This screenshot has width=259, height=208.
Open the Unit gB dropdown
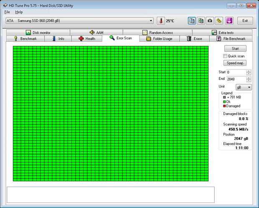click(x=244, y=87)
